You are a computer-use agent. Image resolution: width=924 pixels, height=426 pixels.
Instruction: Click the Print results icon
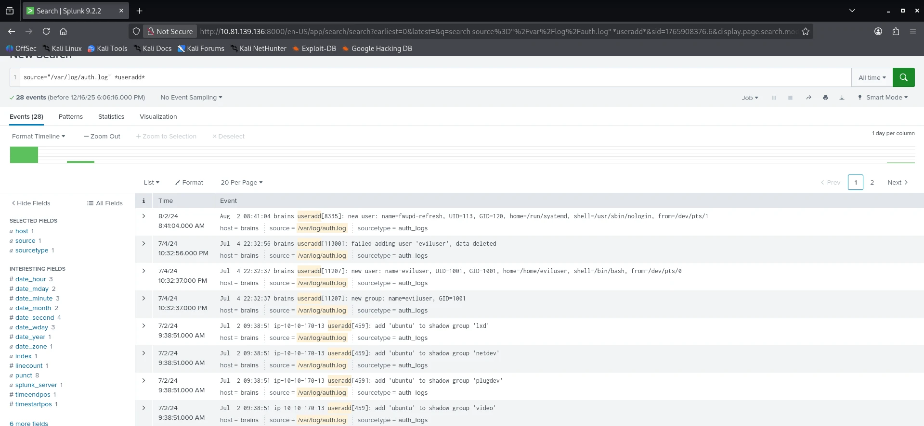[x=825, y=98]
